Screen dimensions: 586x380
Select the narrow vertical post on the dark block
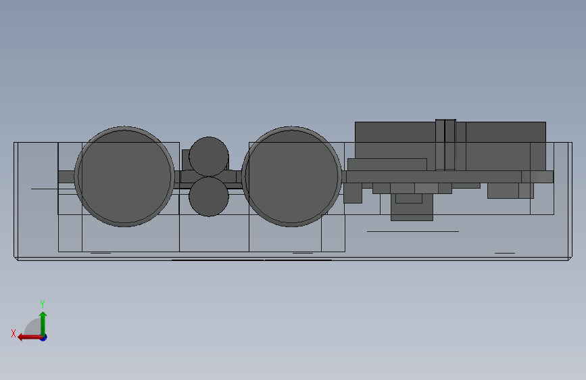[445, 145]
